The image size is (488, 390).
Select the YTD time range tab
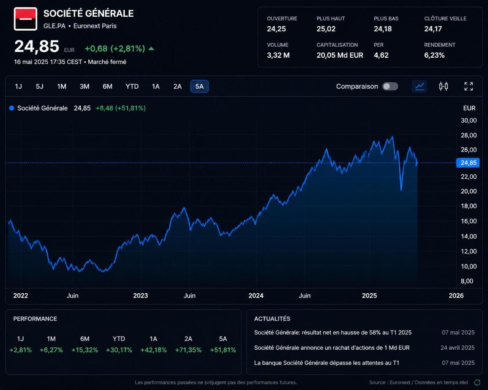[132, 86]
